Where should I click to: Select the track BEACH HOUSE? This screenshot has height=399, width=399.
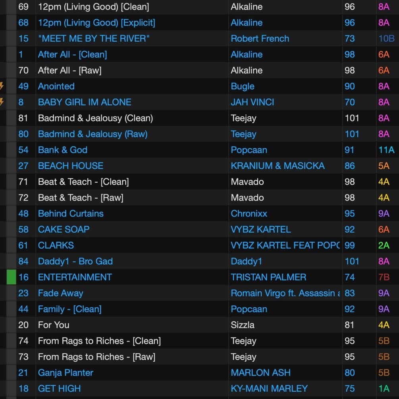[x=71, y=166]
